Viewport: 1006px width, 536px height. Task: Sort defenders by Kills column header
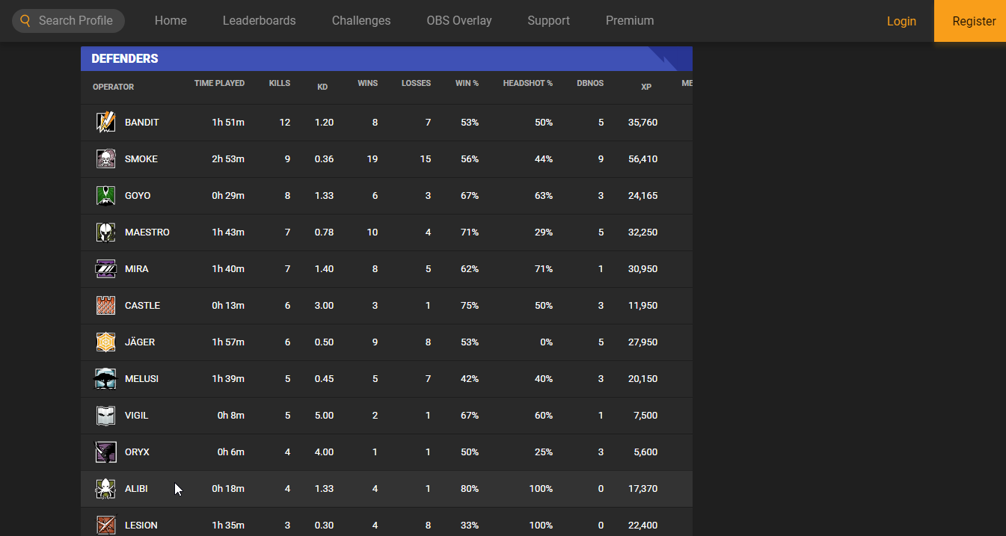(279, 83)
